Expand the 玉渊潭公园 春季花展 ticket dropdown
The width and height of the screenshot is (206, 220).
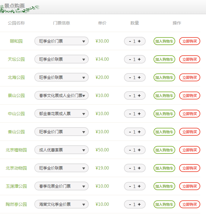click(x=62, y=186)
